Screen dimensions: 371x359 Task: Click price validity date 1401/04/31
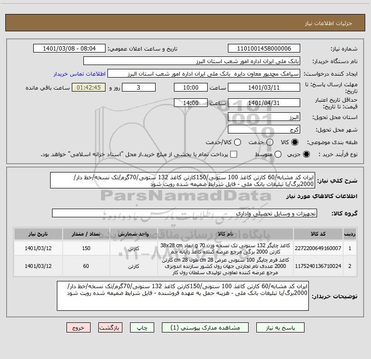[264, 103]
